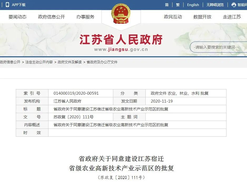Click the issuing agency value 江苏省人民政府

(x=67, y=101)
